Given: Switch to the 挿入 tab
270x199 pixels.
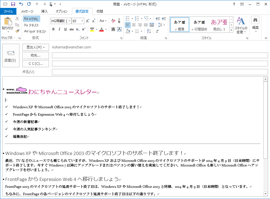Looking at the screenshot, I should [x=44, y=11].
